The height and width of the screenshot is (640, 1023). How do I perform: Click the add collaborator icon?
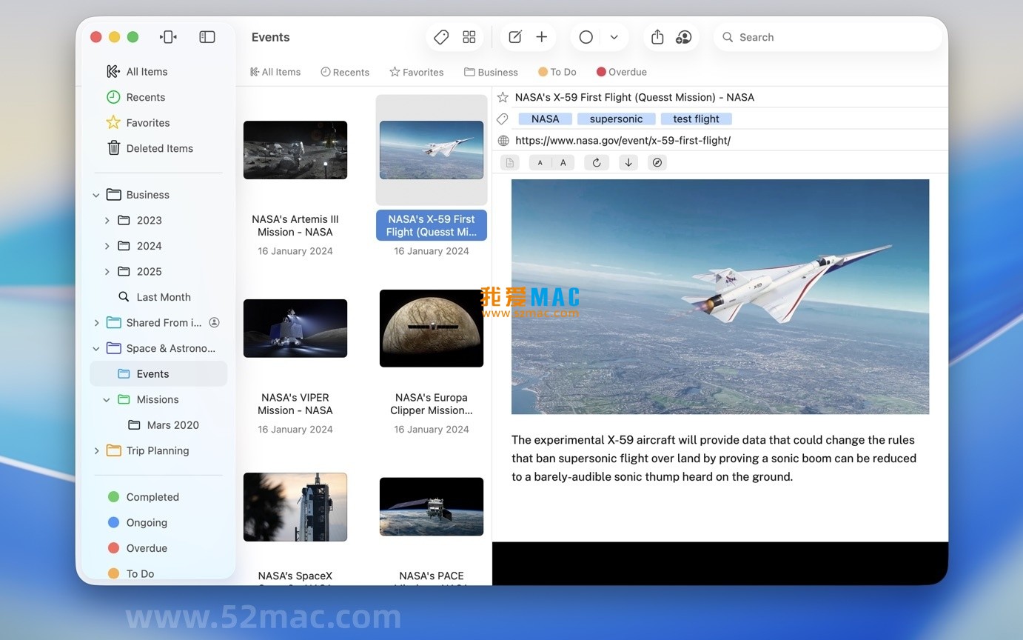[683, 36]
